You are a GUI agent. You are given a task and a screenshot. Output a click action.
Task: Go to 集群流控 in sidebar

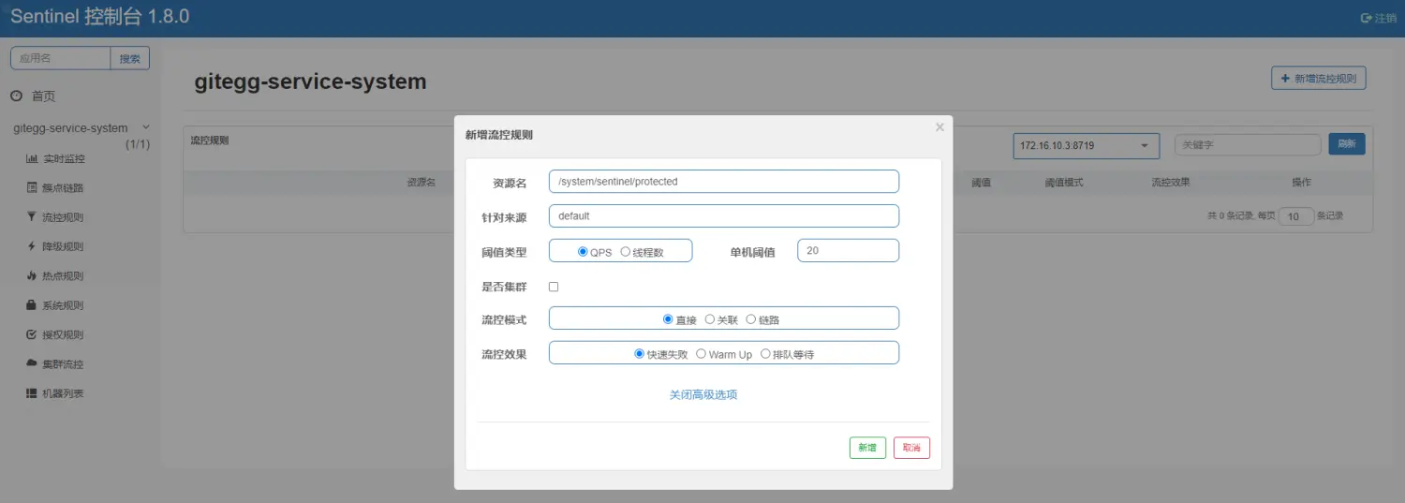pos(64,363)
